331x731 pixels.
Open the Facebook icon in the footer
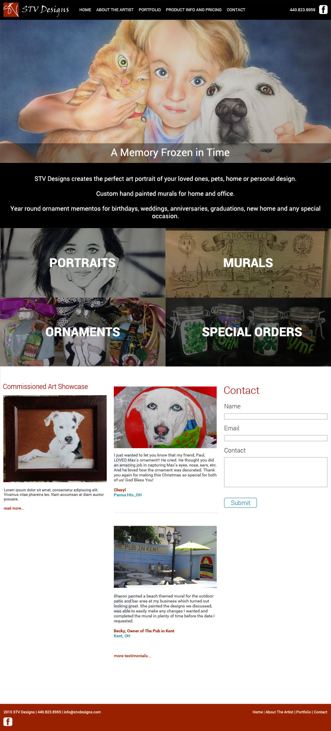8,722
